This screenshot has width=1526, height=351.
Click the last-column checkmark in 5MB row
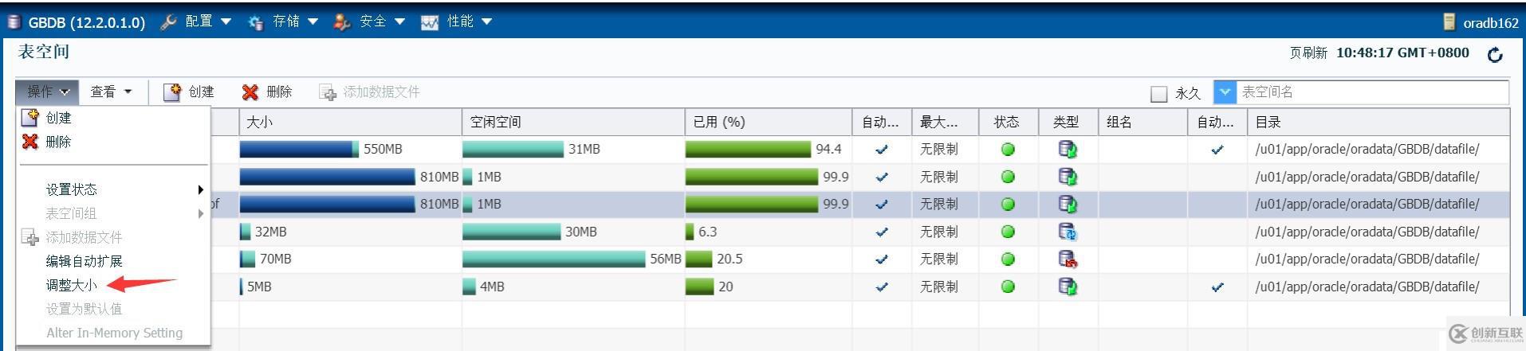(x=1217, y=287)
